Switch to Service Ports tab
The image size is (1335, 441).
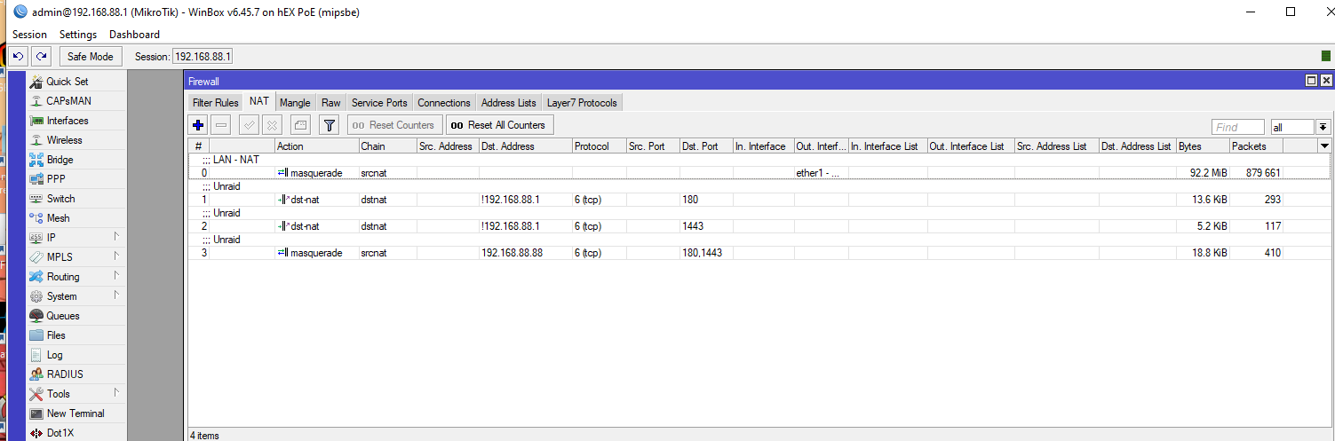tap(379, 103)
